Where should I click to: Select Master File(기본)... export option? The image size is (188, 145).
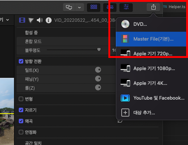(x=152, y=39)
